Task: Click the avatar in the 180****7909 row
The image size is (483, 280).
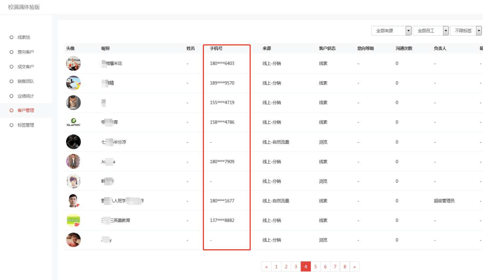Action: pyautogui.click(x=73, y=161)
